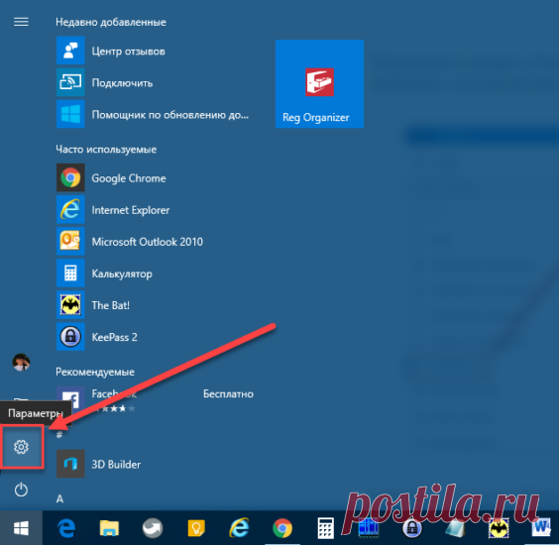The height and width of the screenshot is (545, 559).
Task: Open KeePass 2 in Start list
Action: pyautogui.click(x=97, y=337)
